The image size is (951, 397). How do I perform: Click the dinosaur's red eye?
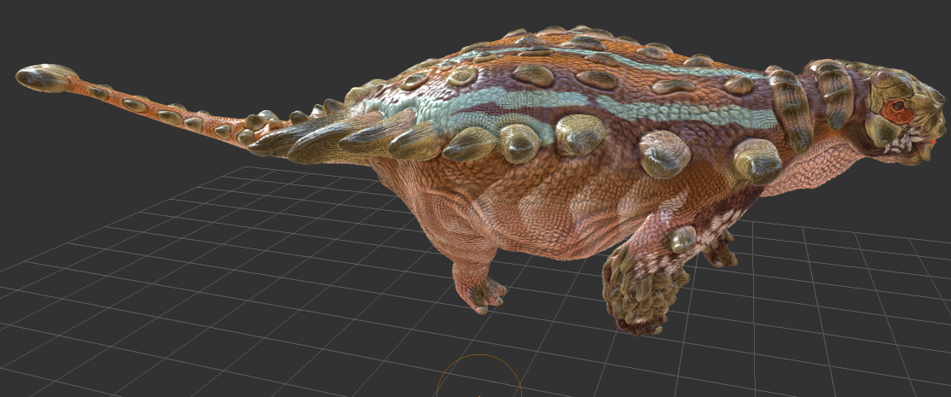click(897, 110)
